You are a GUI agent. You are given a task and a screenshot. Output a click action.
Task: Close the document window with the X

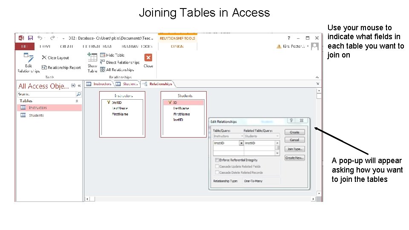pos(318,84)
